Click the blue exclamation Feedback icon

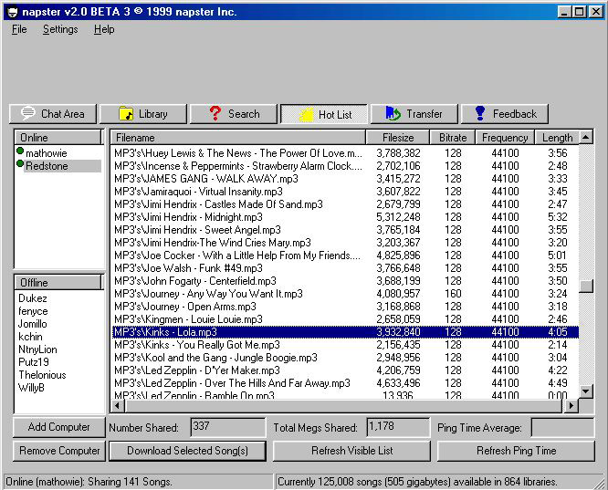(480, 113)
